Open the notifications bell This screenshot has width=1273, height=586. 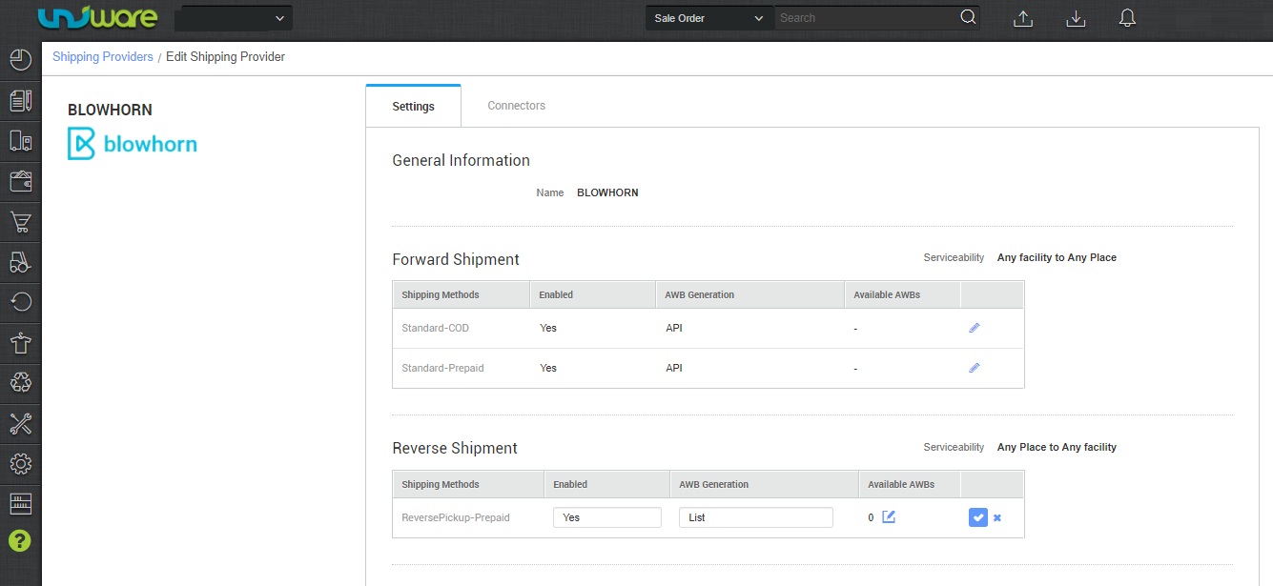(1127, 18)
